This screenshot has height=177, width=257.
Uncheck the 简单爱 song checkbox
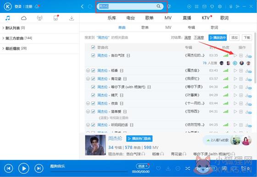93,111
